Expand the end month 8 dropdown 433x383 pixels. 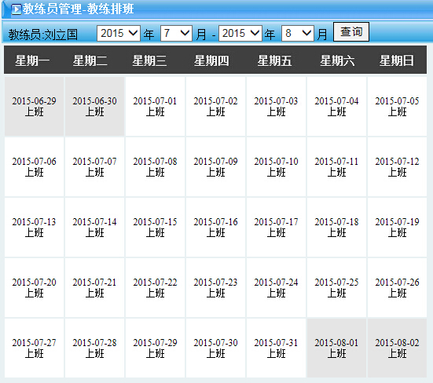click(x=298, y=34)
